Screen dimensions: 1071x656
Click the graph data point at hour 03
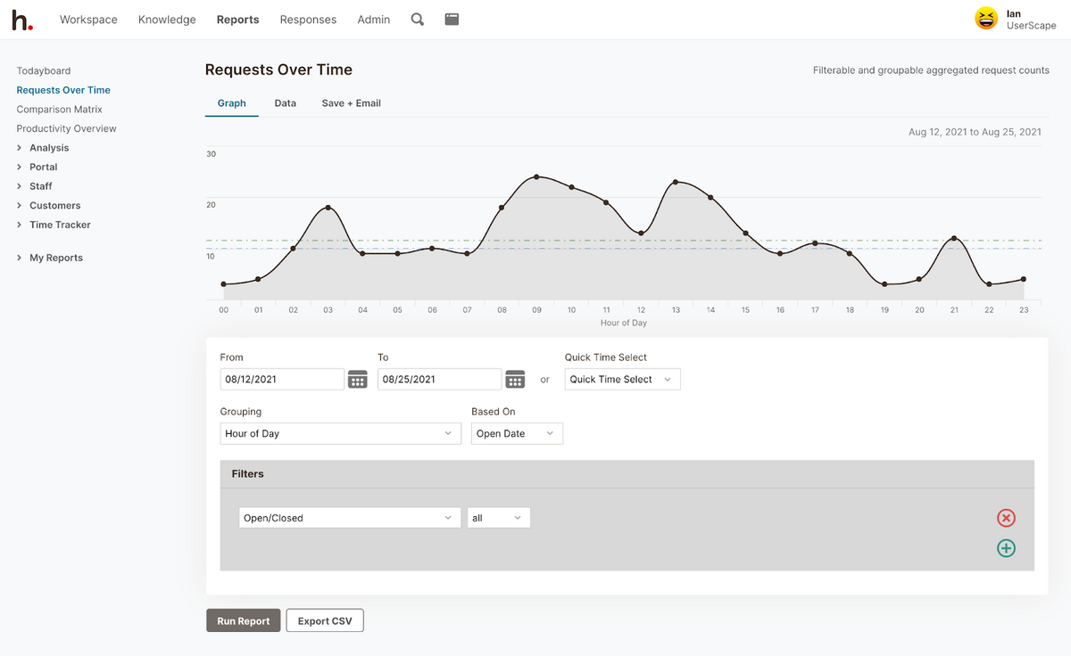[328, 208]
